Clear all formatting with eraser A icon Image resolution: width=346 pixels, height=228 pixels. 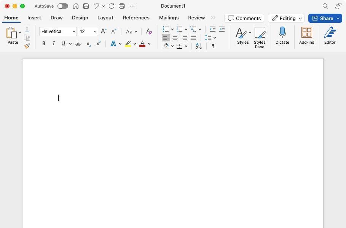(x=149, y=31)
